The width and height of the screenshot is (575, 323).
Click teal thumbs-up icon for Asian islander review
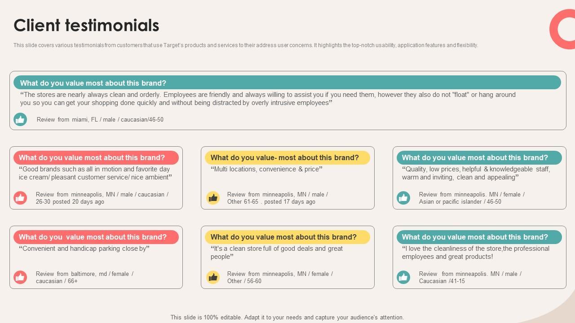click(x=403, y=198)
